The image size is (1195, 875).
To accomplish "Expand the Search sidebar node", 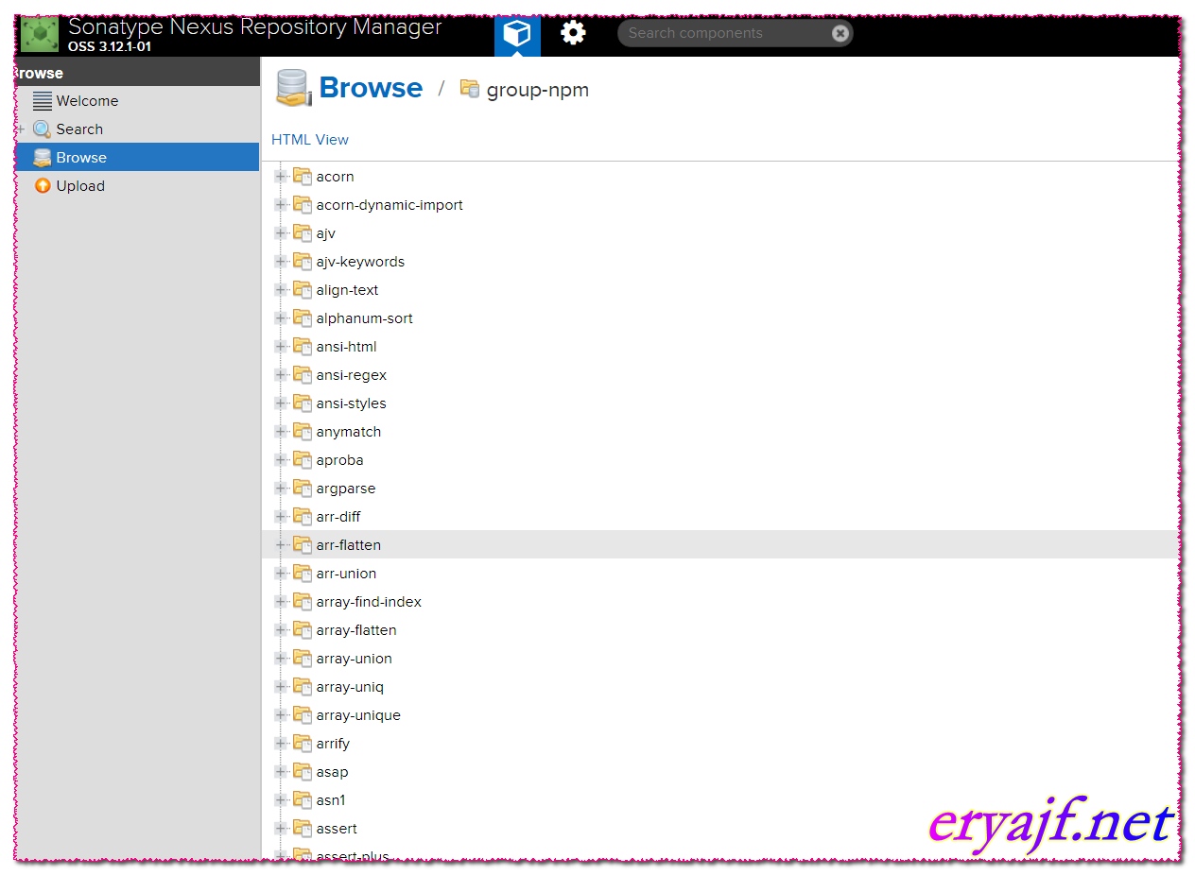I will click(21, 129).
